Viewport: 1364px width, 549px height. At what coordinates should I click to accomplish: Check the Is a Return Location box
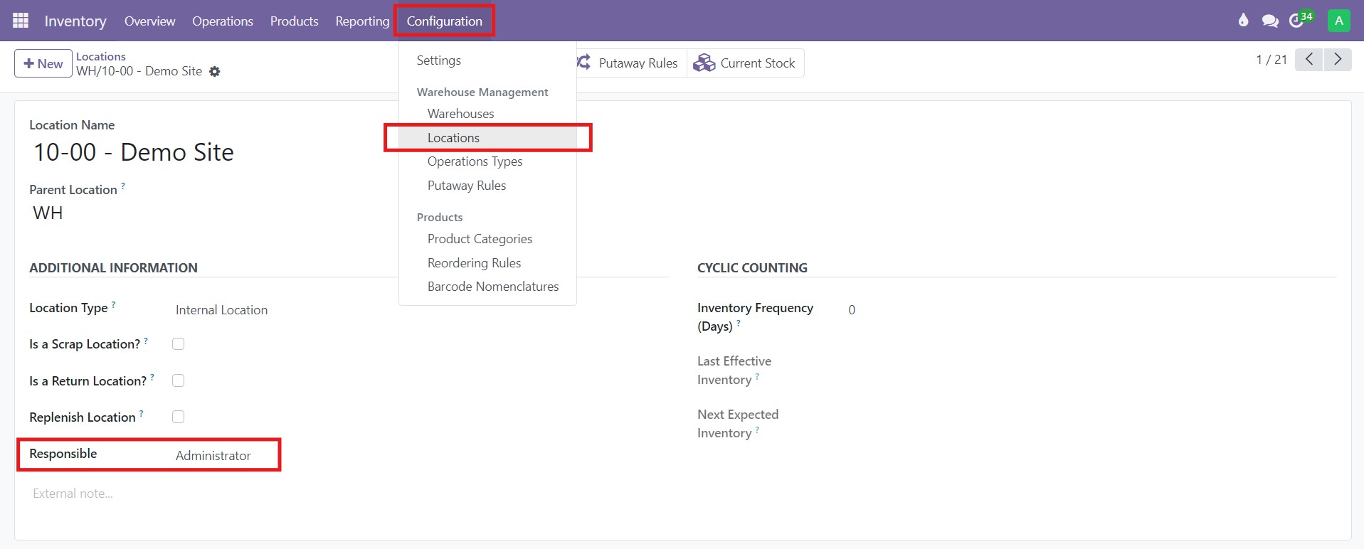(179, 380)
